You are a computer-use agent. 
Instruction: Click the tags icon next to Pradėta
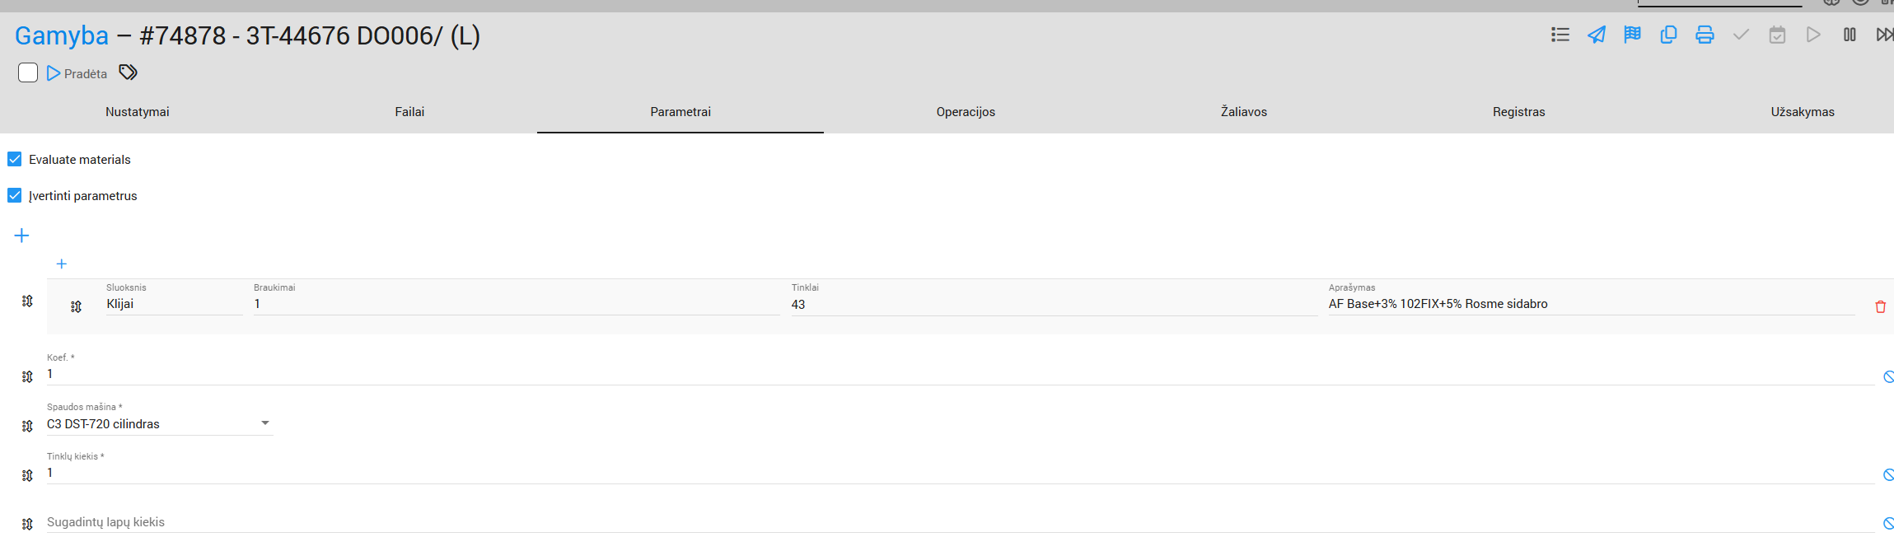128,72
